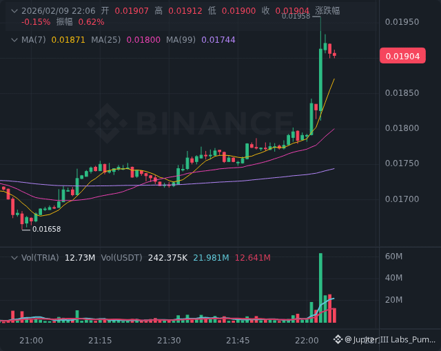
Task: Collapse the OHLC info row chevron
Action: pos(14,11)
